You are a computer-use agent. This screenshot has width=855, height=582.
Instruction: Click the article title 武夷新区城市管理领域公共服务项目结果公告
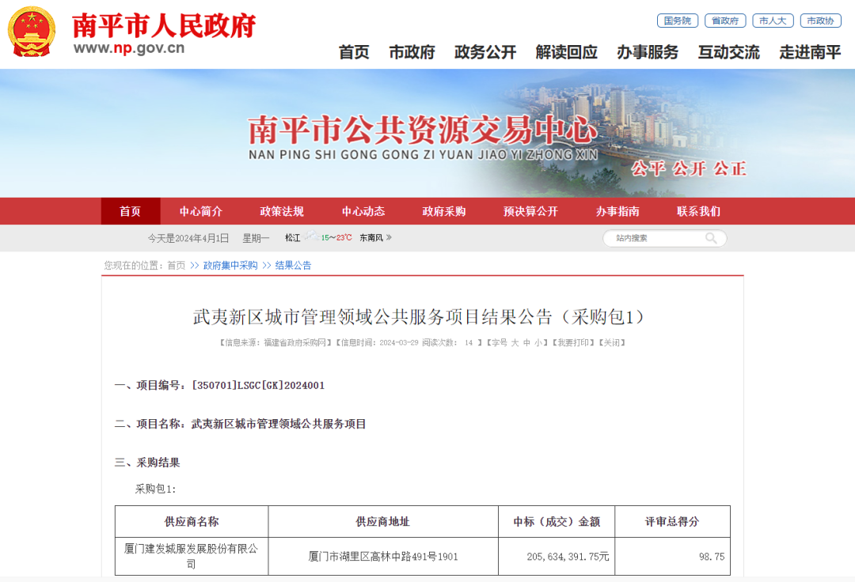pyautogui.click(x=419, y=317)
